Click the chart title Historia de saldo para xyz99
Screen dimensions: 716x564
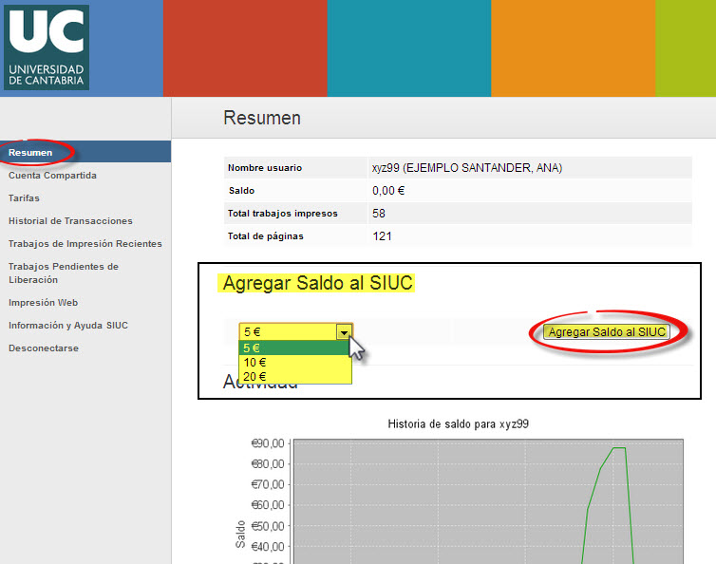point(458,424)
